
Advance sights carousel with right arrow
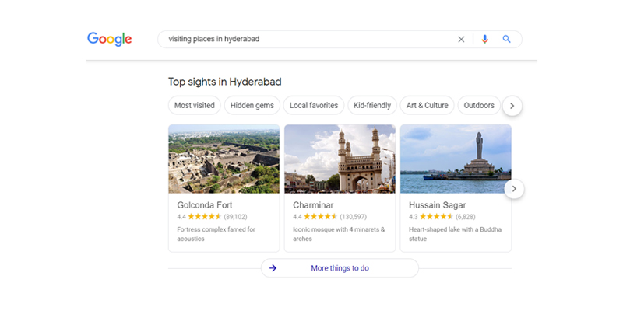514,189
